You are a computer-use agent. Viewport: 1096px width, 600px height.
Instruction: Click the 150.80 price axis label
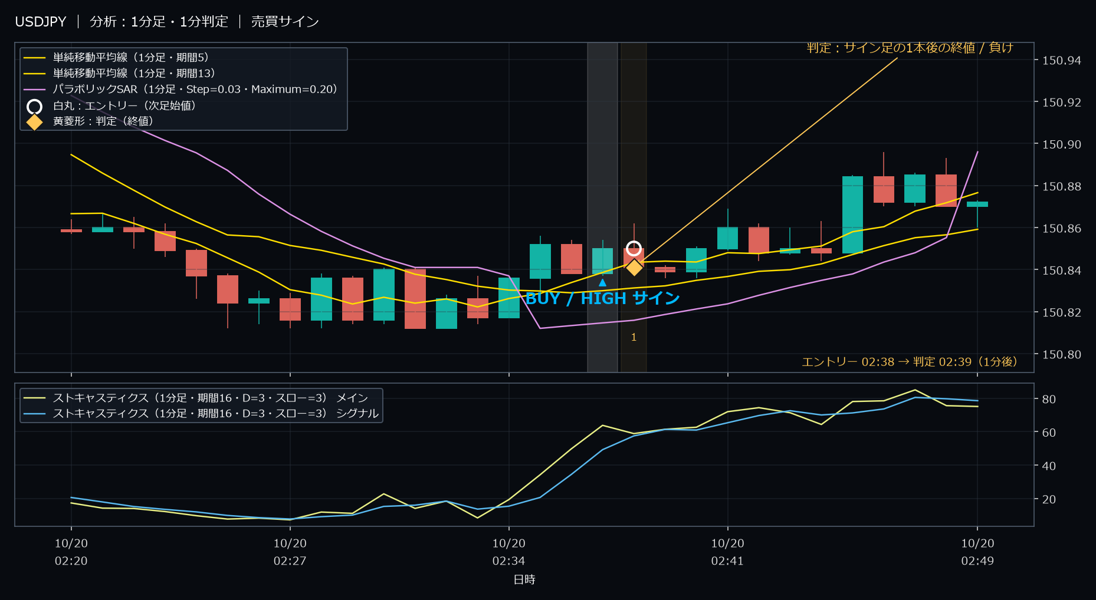[x=1061, y=355]
